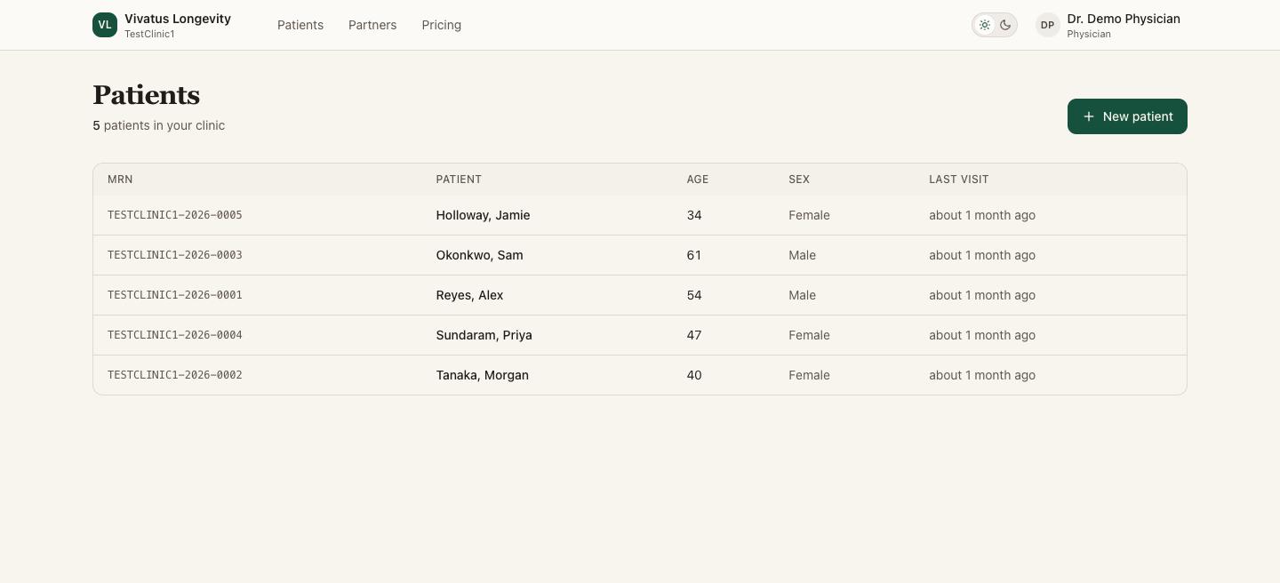Click Male in Okonkwo, Sam row
1280x583 pixels.
(x=802, y=255)
